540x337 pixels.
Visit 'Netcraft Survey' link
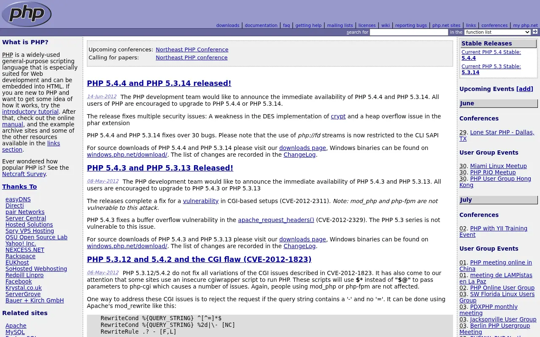(x=24, y=174)
